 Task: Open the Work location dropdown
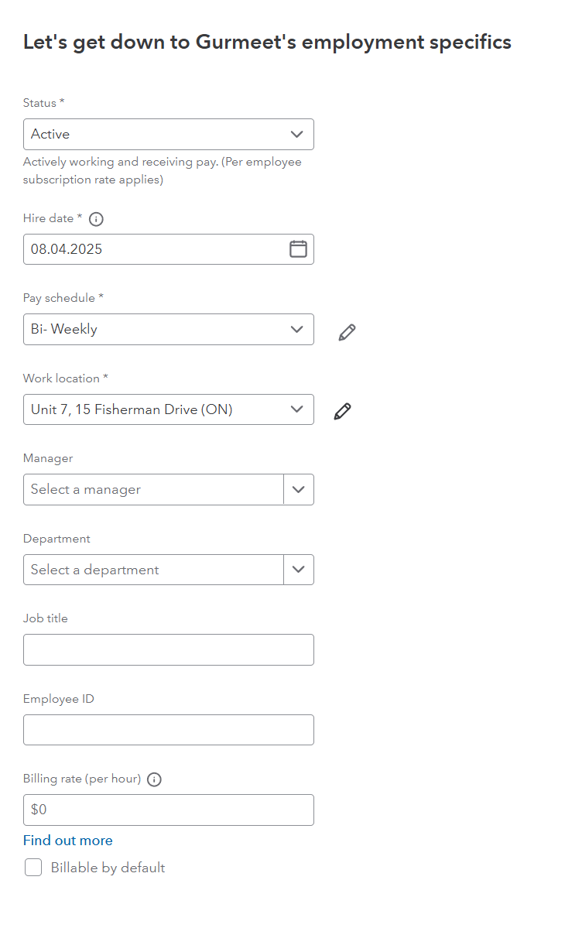click(x=168, y=409)
